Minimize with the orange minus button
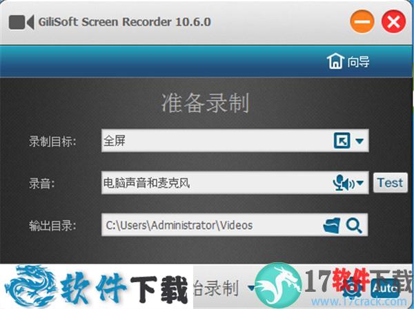This screenshot has width=414, height=309. (362, 21)
